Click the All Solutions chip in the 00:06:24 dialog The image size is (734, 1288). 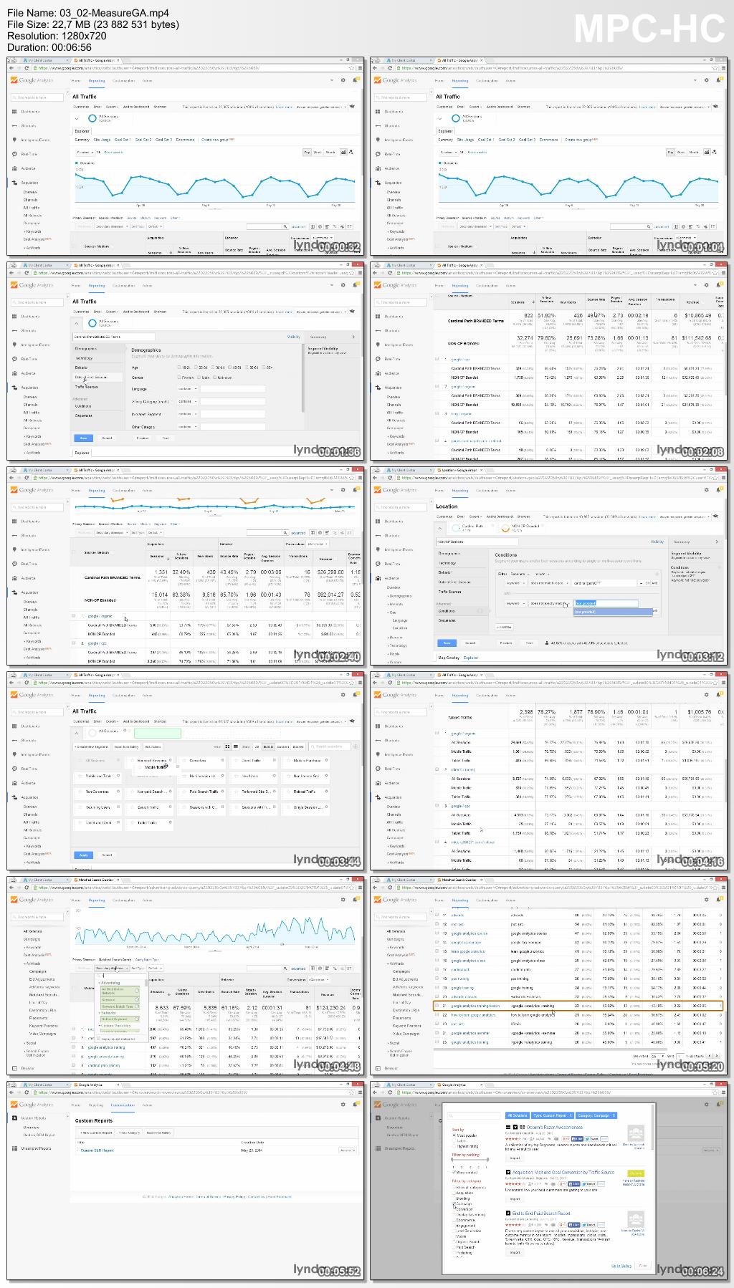518,1115
